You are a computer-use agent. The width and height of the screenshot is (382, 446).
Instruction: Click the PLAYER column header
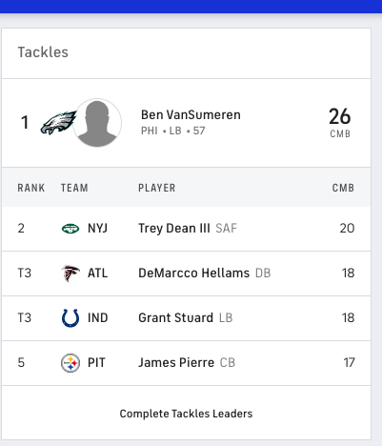157,188
